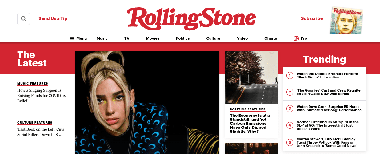Select trending number 5 circle
This screenshot has height=154, width=380.
coord(290,143)
